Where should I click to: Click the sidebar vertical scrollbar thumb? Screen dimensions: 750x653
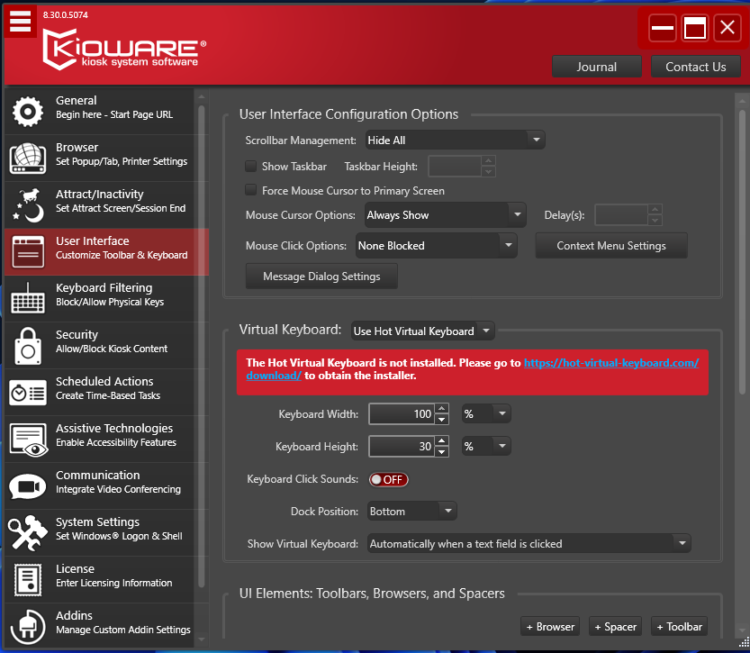click(x=202, y=347)
